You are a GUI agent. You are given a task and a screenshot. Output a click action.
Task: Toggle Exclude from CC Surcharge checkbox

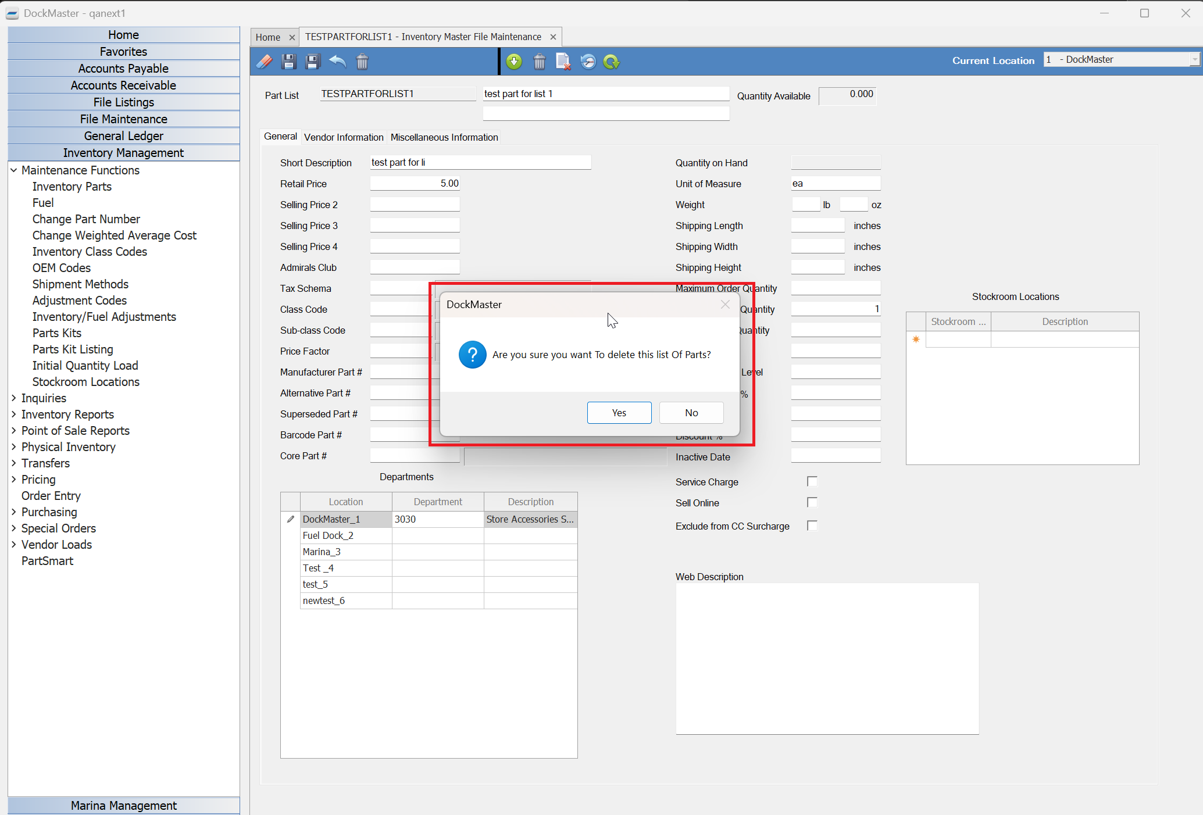(x=812, y=526)
